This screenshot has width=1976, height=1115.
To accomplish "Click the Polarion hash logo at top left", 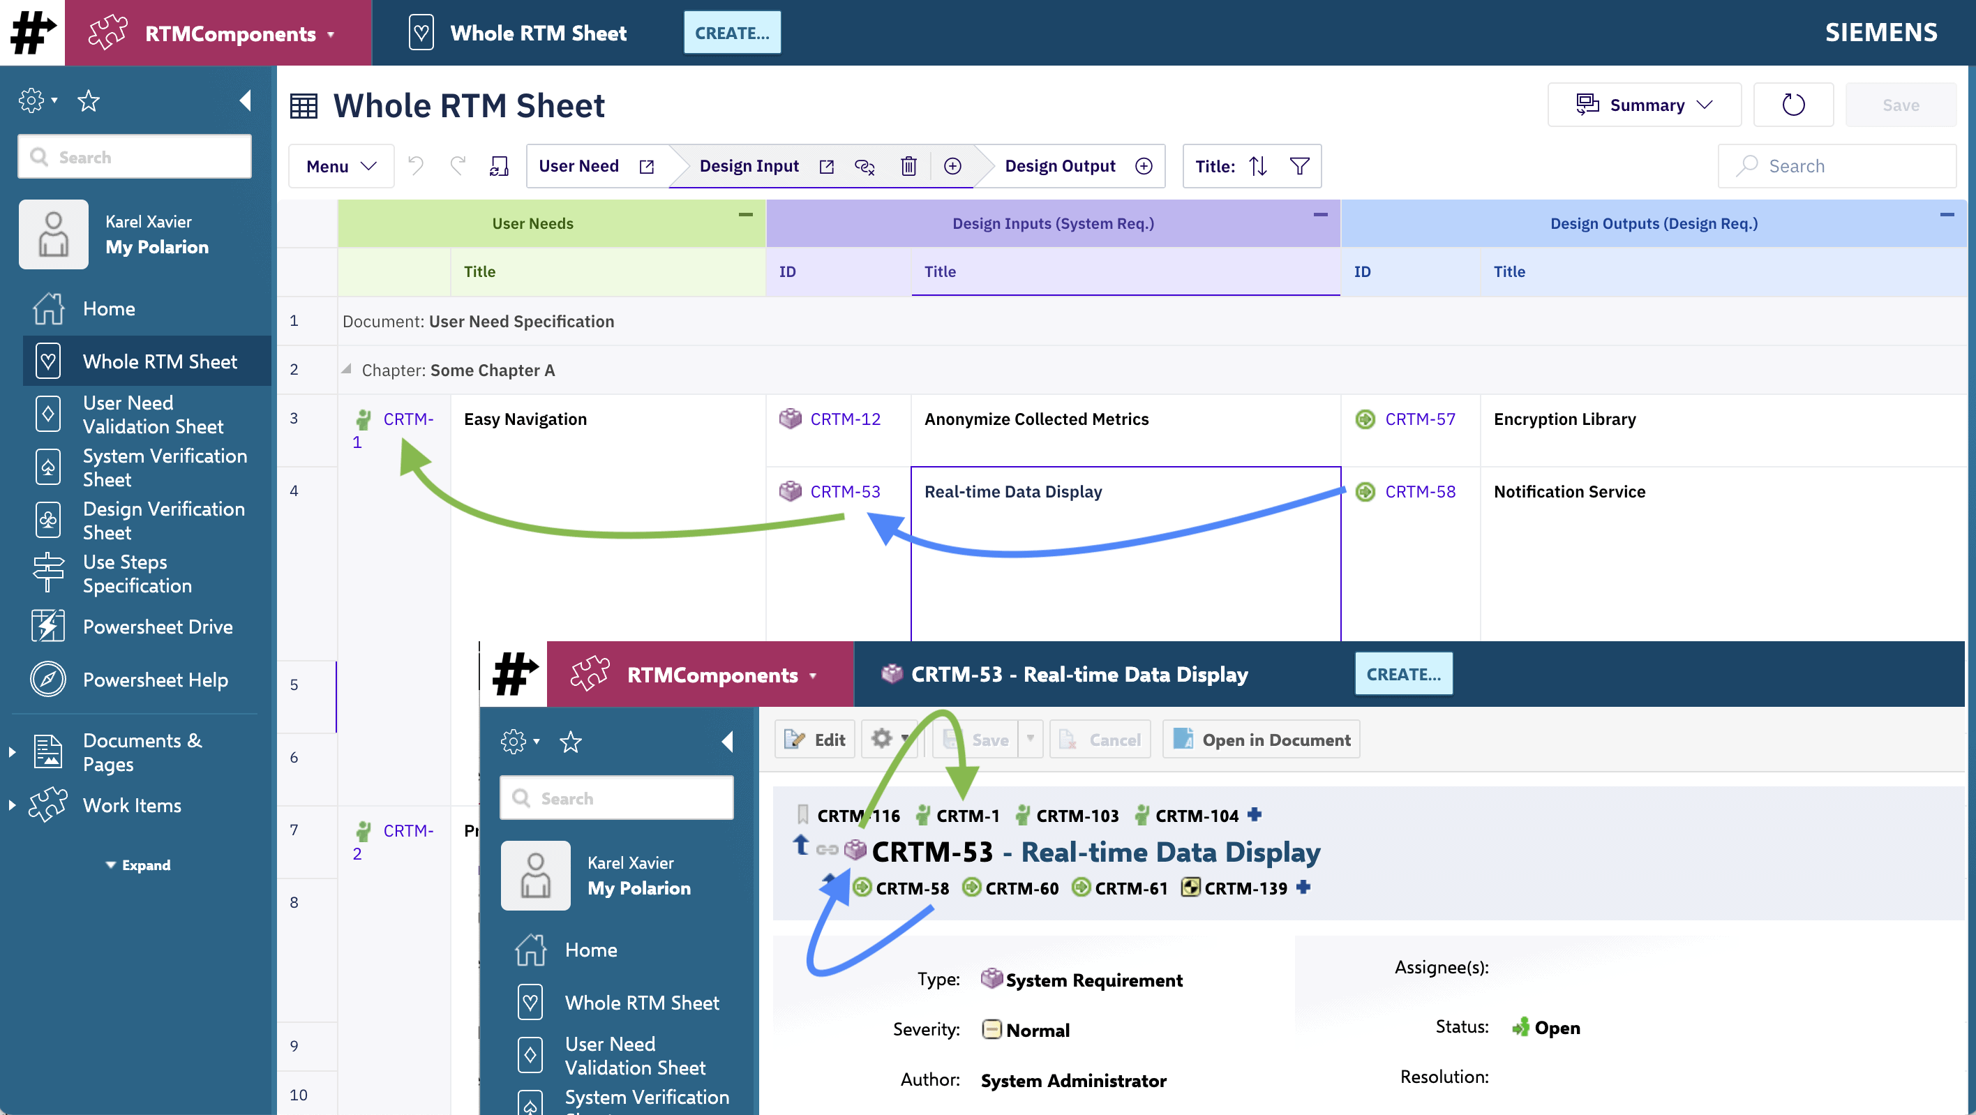I will coord(32,32).
